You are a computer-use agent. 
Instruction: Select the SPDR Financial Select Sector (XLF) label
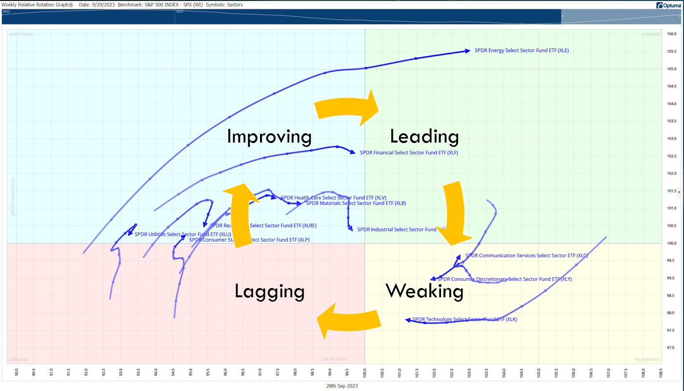409,153
